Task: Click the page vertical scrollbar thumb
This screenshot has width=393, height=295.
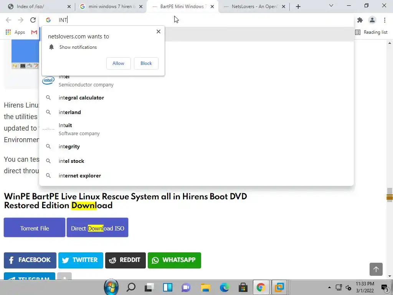Action: (390, 195)
